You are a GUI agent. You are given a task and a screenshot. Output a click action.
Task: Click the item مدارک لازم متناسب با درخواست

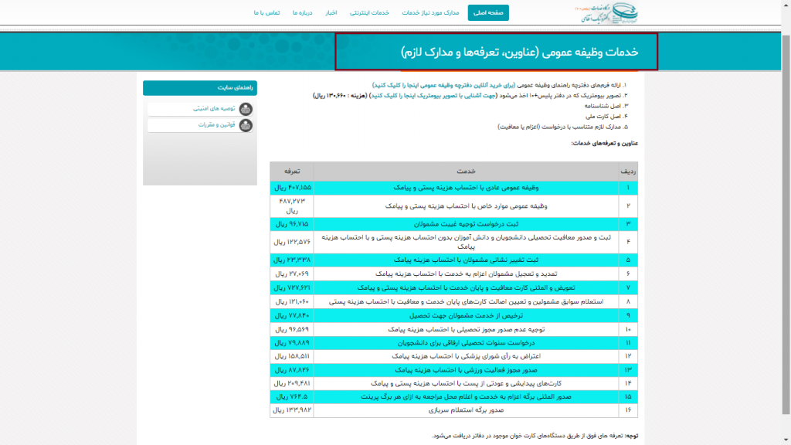[x=562, y=127]
